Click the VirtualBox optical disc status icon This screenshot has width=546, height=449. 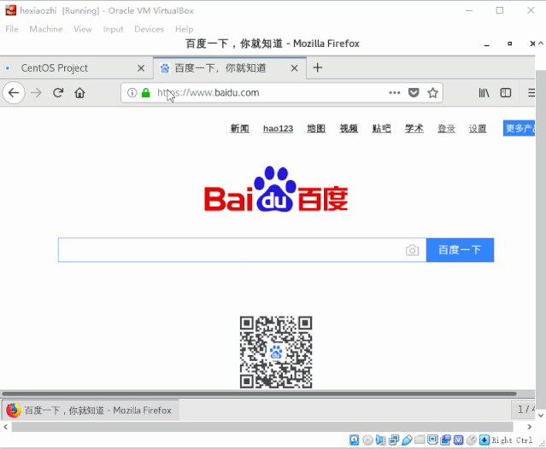[x=367, y=440]
